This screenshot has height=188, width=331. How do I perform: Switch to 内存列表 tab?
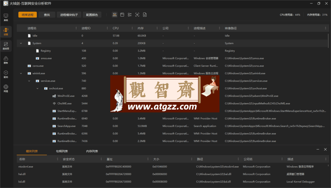click(x=92, y=151)
